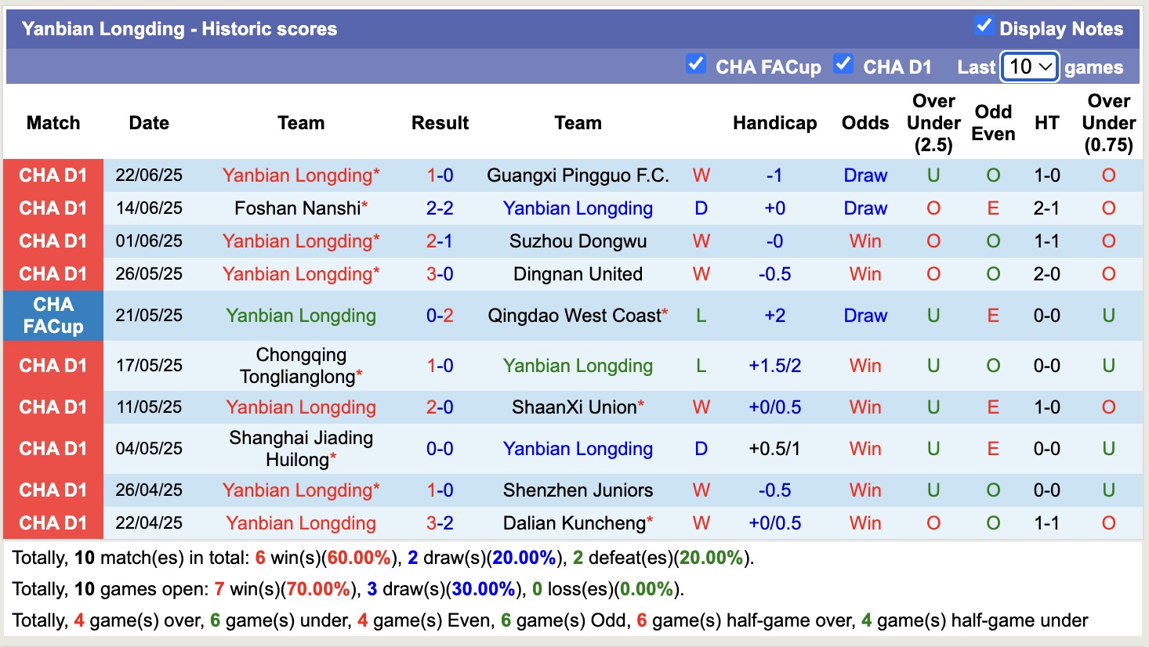The height and width of the screenshot is (647, 1149).
Task: Disable the CHA D1 filter checkbox
Action: click(x=843, y=65)
